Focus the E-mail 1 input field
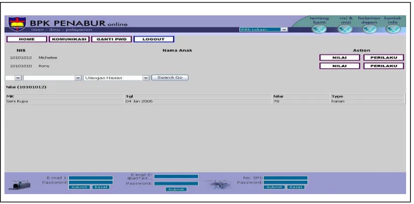414x204 pixels. pyautogui.click(x=91, y=178)
